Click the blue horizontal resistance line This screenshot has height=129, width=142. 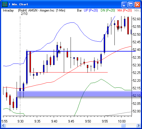pyautogui.click(x=81, y=51)
